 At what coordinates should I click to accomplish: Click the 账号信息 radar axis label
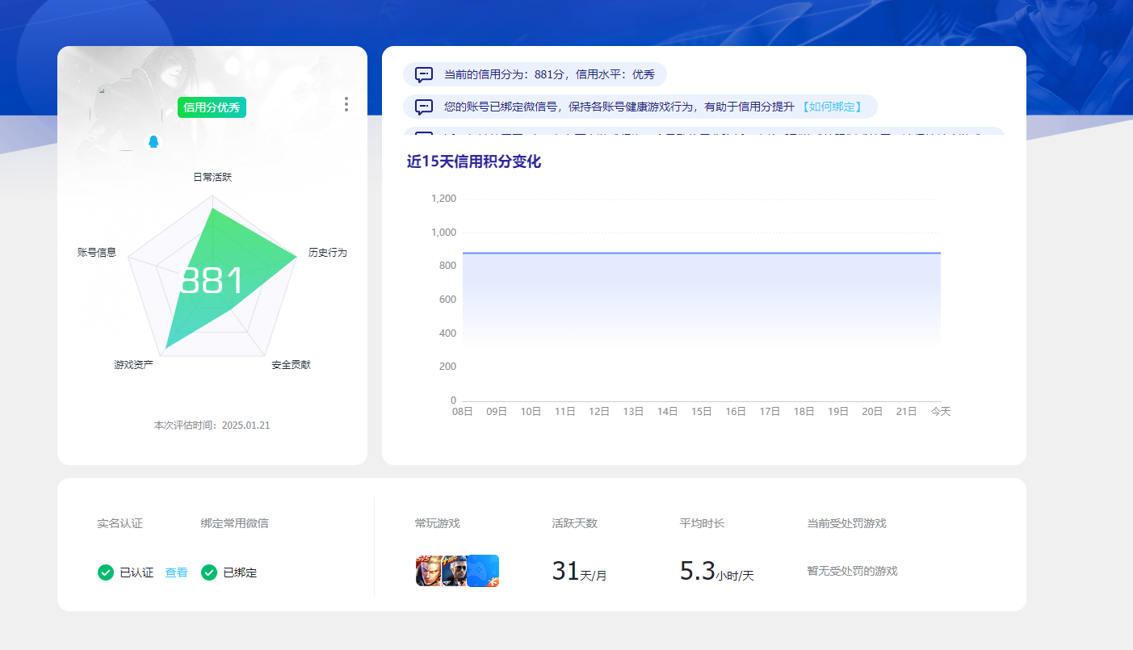(x=97, y=253)
